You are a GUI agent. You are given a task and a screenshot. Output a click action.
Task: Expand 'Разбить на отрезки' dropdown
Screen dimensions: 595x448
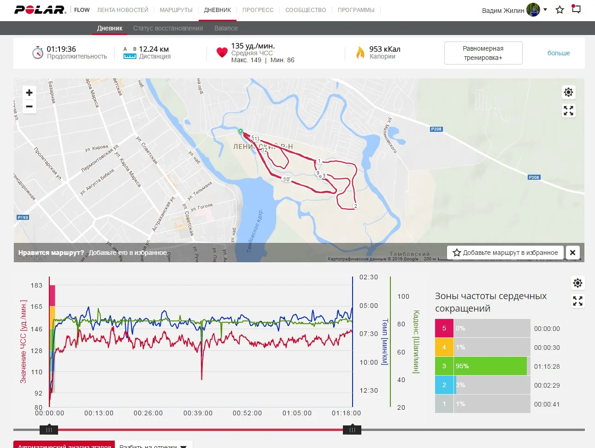[153, 445]
